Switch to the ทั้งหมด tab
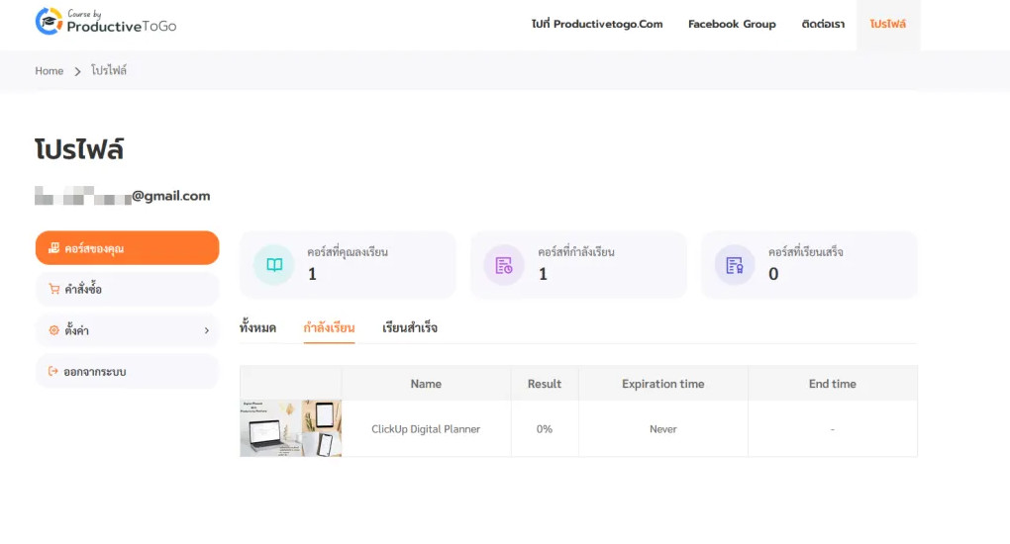The image size is (1010, 544). pyautogui.click(x=257, y=327)
